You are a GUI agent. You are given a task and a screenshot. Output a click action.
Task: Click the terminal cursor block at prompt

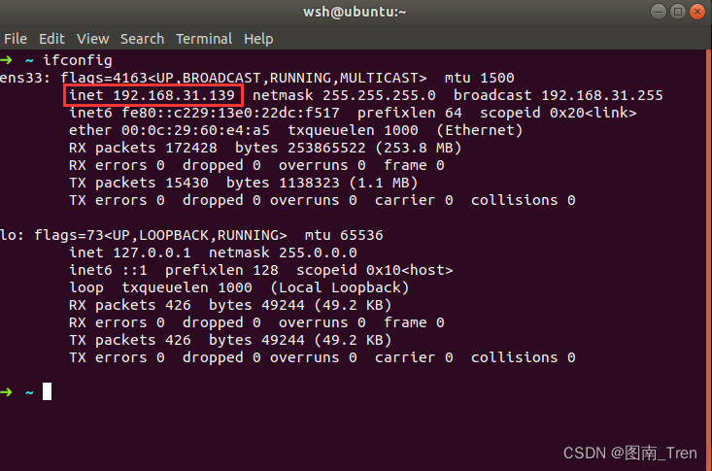click(48, 391)
